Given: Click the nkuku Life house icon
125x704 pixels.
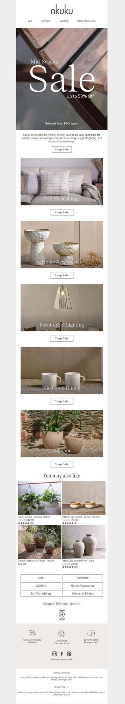Looking at the screenshot, I should coord(62,633).
